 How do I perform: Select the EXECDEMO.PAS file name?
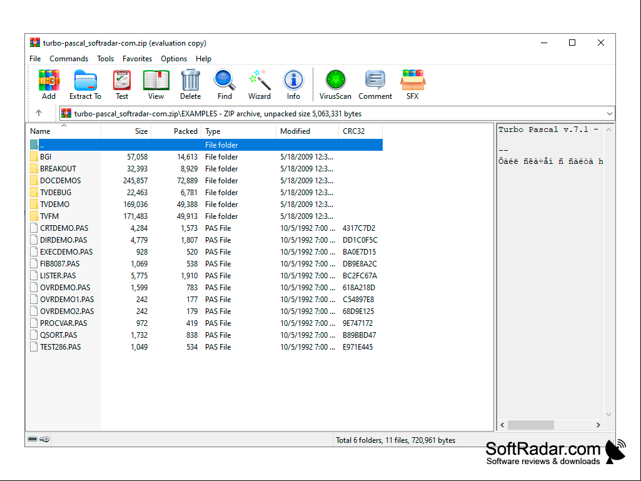(x=66, y=251)
